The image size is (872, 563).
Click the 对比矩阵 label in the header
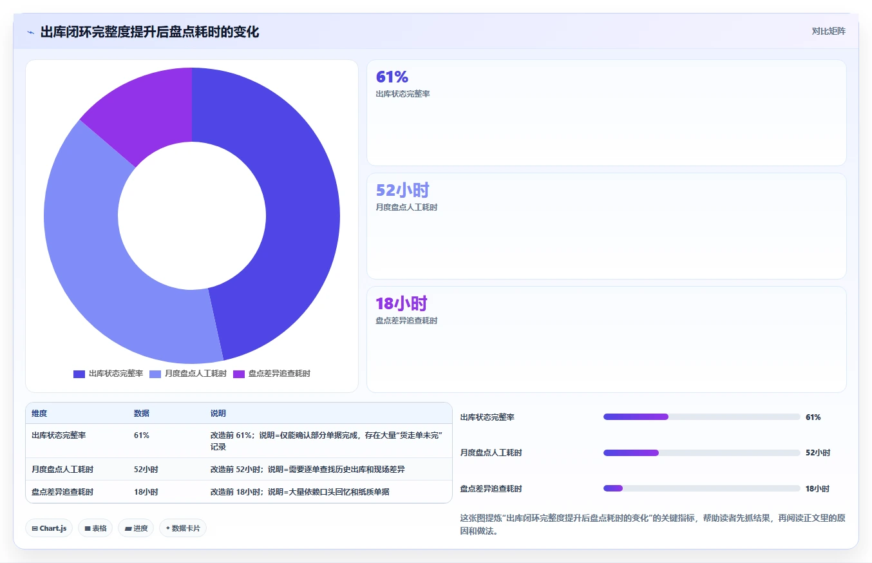[829, 31]
